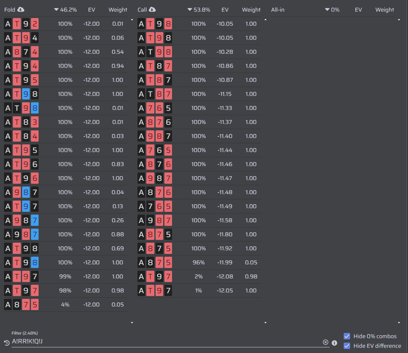The image size is (408, 353).
Task: Clear the filter with the X icon
Action: (326, 342)
